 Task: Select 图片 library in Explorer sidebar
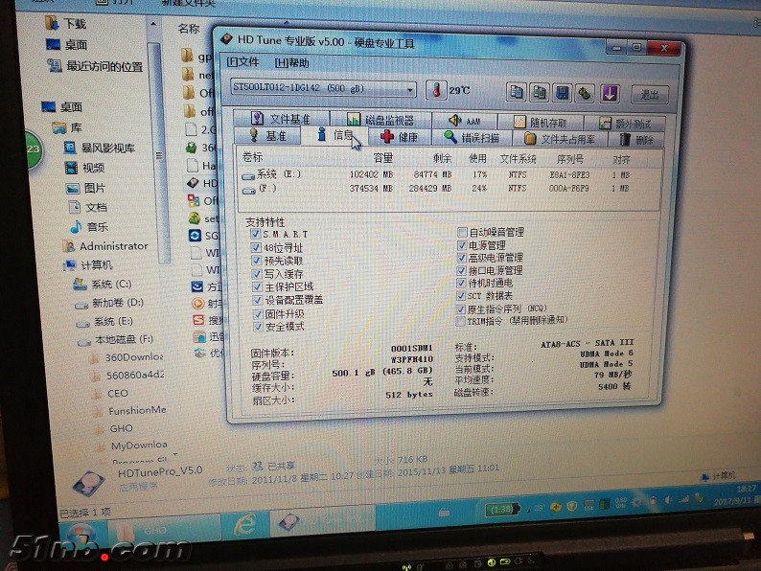(x=85, y=188)
